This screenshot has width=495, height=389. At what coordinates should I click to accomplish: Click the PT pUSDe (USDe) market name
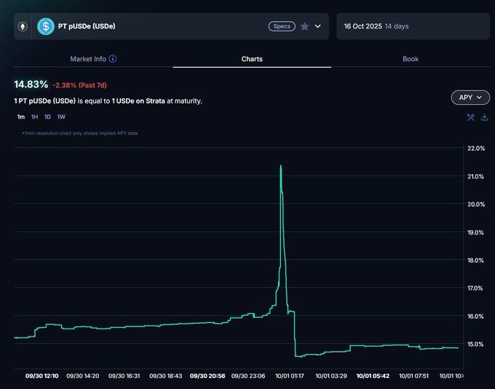click(87, 26)
